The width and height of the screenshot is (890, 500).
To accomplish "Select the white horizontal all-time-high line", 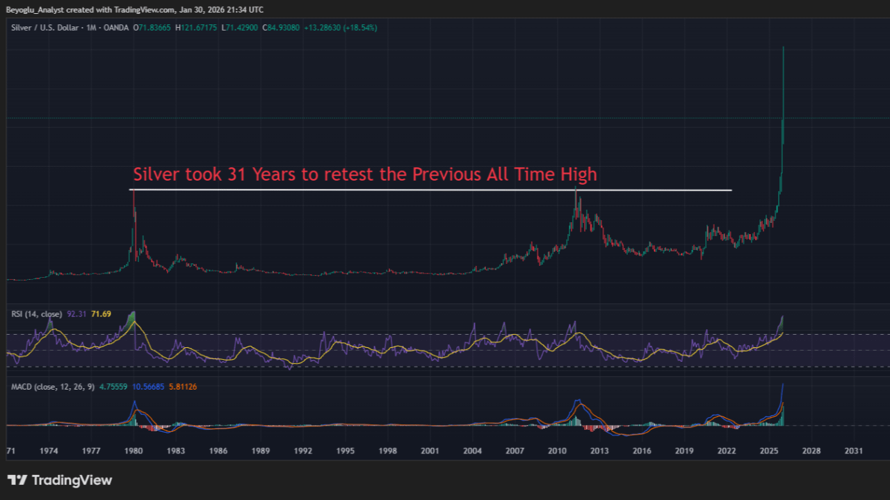I will (x=431, y=190).
